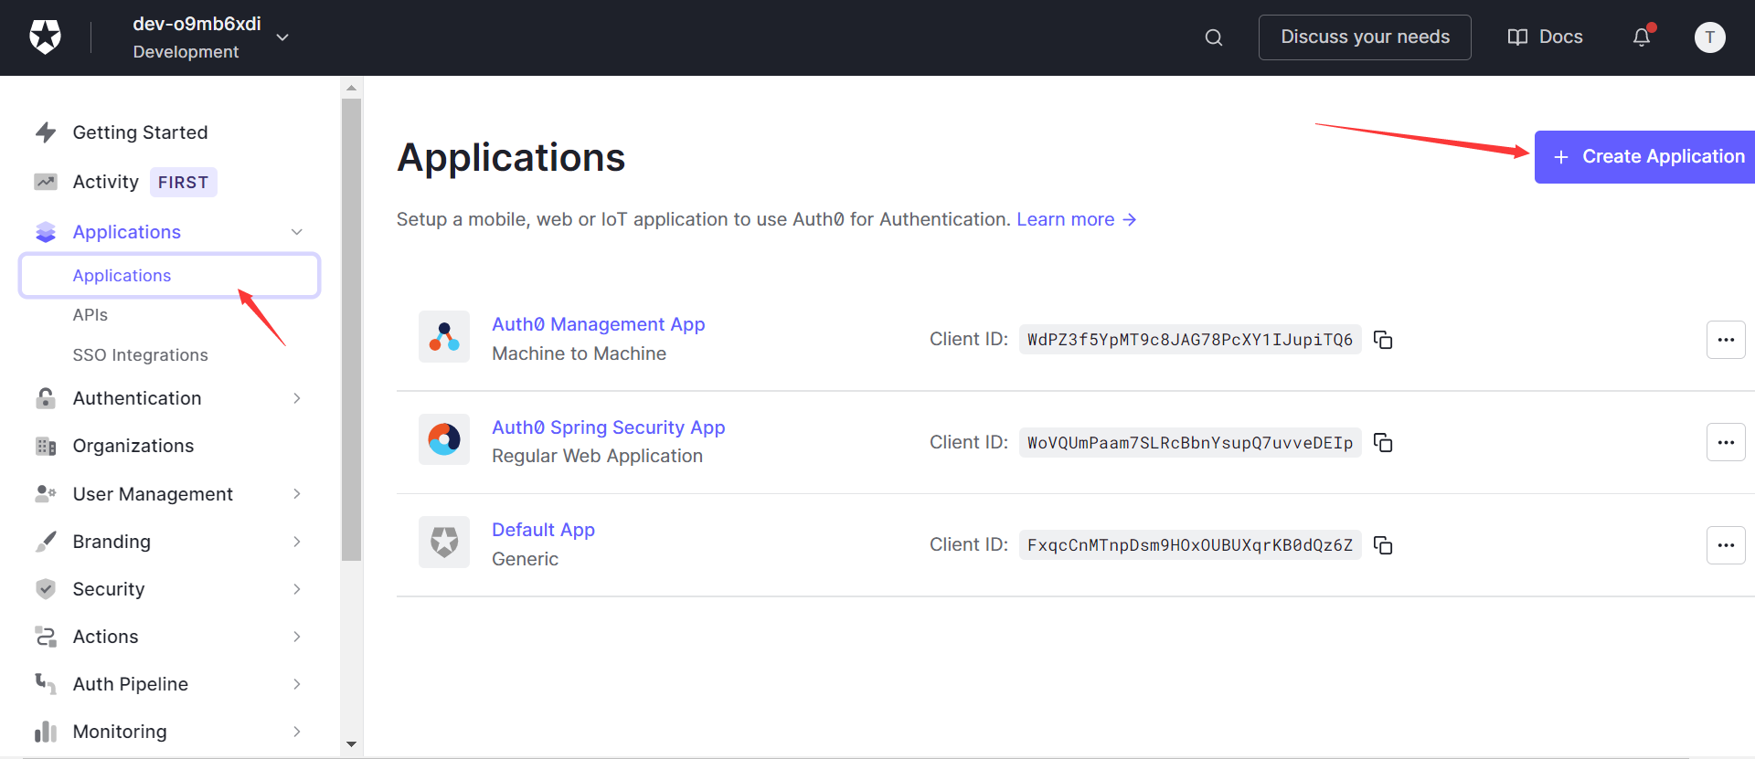Click client ID WdPZ3f5YpMT9c8JAG78PcXY1IJupiTQ6
Screen dimensions: 1755x759
click(x=1190, y=340)
